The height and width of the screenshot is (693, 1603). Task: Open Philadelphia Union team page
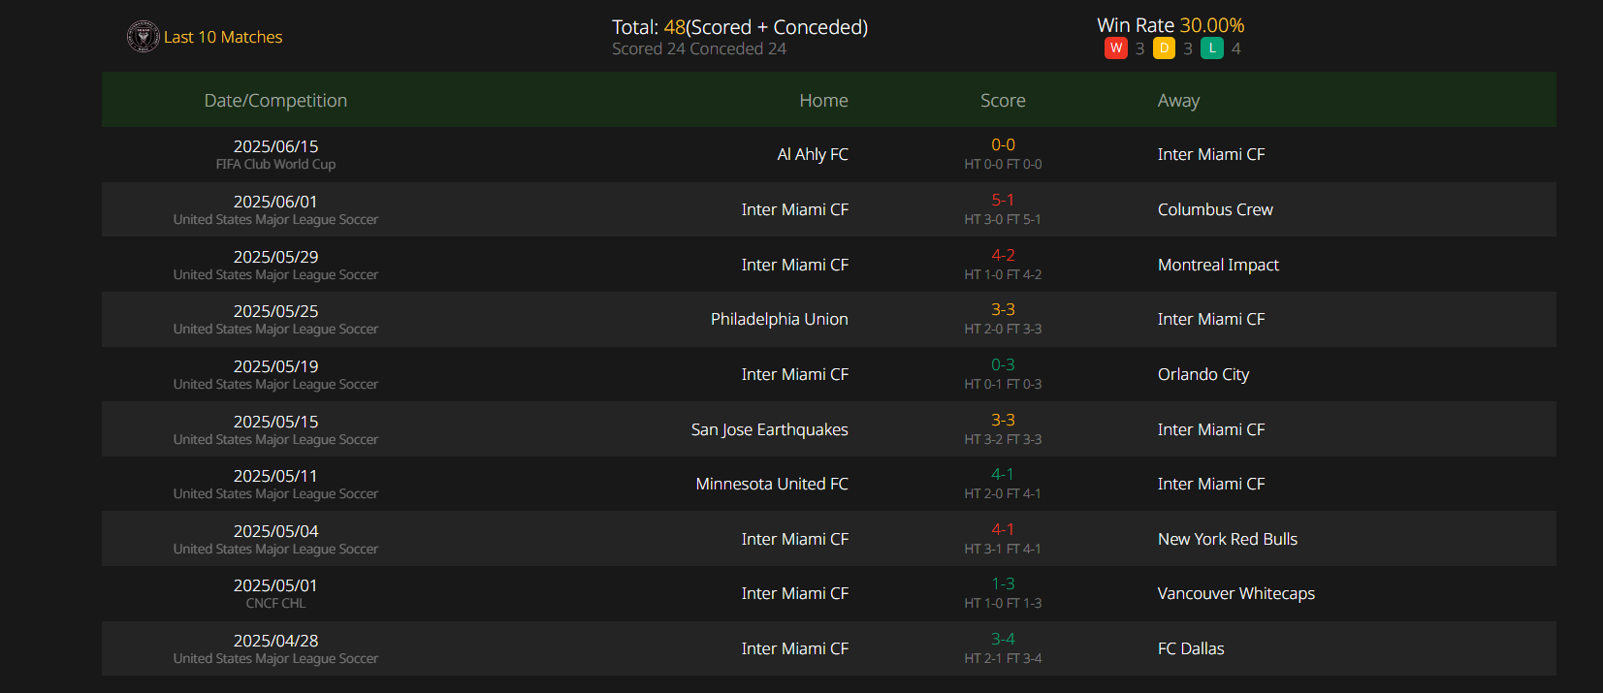click(780, 319)
